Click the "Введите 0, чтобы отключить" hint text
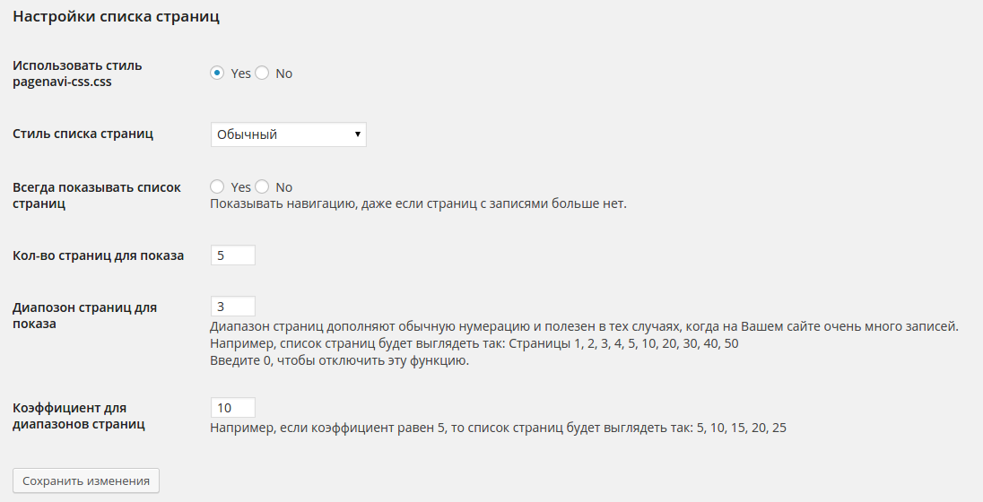 pyautogui.click(x=339, y=361)
